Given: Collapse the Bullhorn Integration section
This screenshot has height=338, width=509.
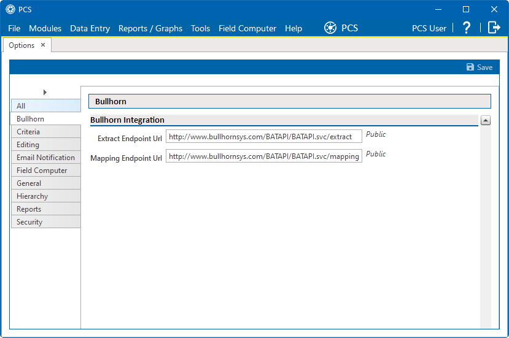Looking at the screenshot, I should point(485,121).
